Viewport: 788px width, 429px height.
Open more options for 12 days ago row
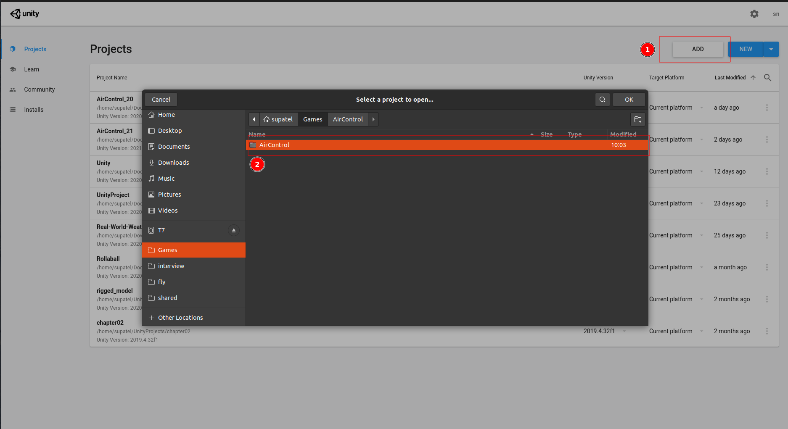pos(767,171)
